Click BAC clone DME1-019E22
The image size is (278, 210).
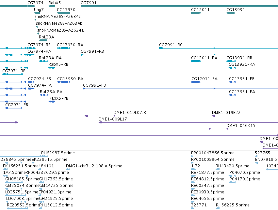(226, 113)
